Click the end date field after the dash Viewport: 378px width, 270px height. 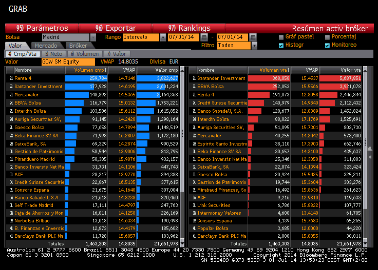(x=233, y=37)
